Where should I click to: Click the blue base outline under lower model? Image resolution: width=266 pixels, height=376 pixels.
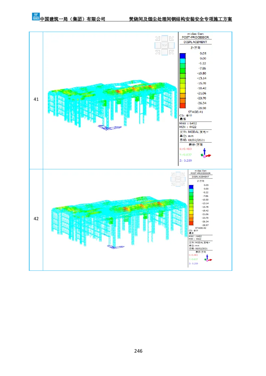pos(115,247)
